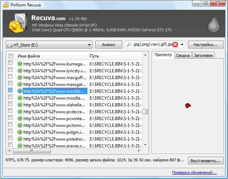Minimize the Piriform Recuva window
The image size is (228, 179).
point(197,4)
